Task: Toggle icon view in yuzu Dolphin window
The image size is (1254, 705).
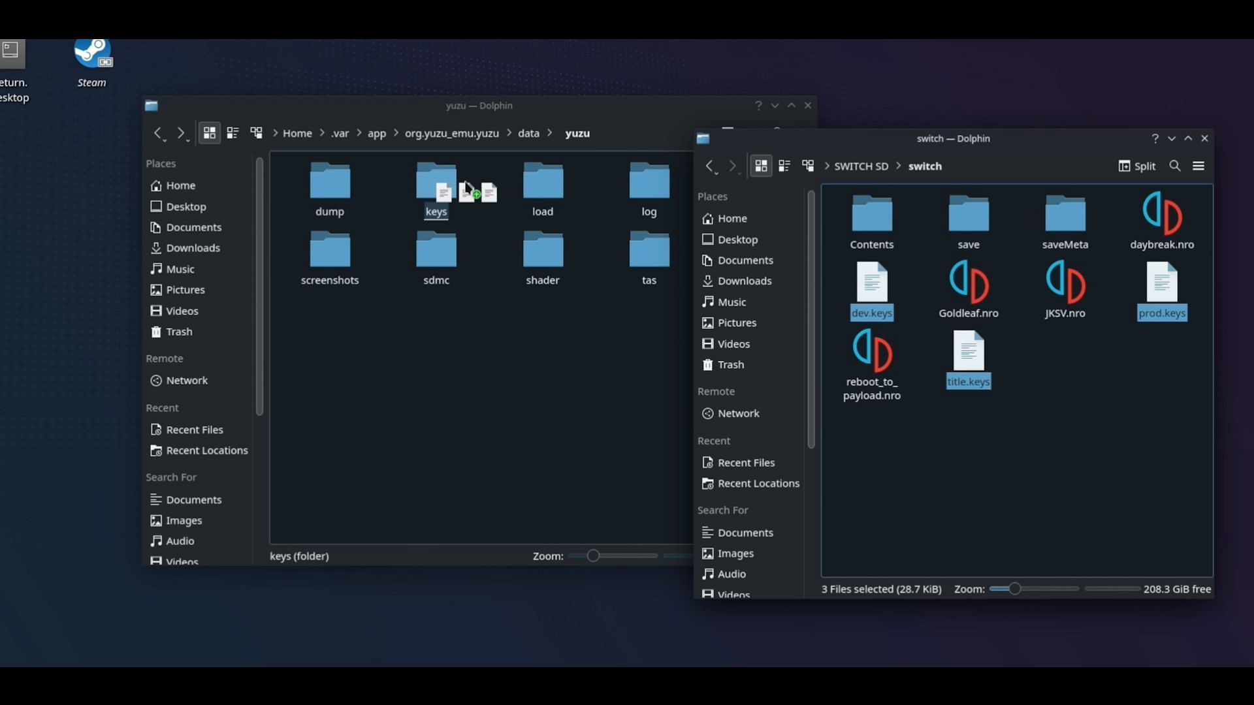Action: coord(209,133)
